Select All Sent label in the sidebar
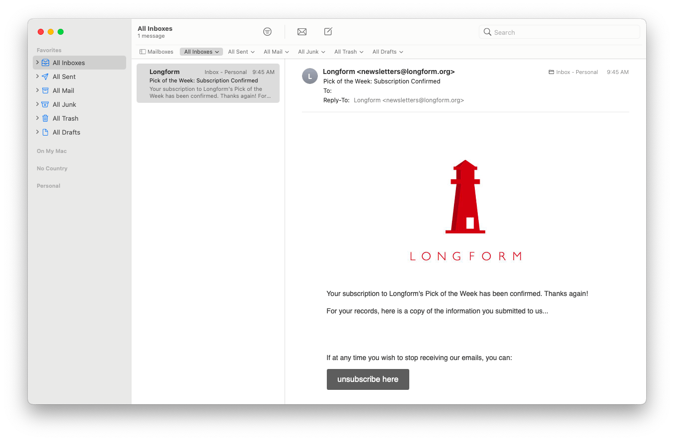The height and width of the screenshot is (441, 674). (x=64, y=76)
